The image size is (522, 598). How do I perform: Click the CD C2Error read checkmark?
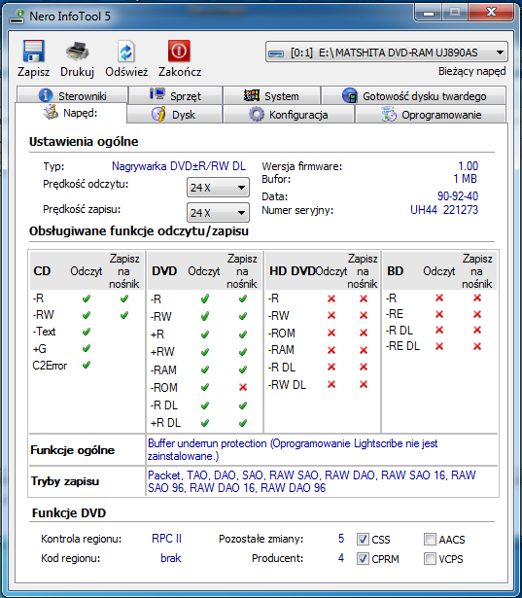[x=87, y=365]
